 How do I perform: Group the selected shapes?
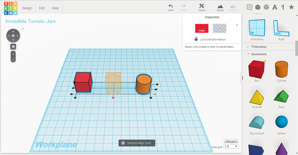tap(220, 8)
